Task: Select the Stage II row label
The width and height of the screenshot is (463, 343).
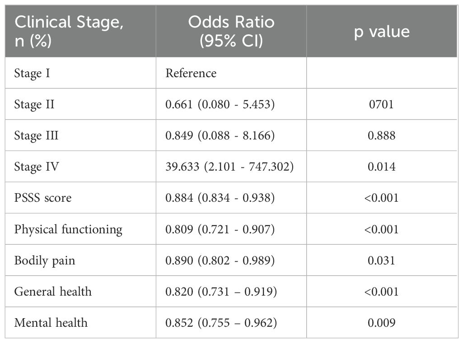Action: (34, 104)
